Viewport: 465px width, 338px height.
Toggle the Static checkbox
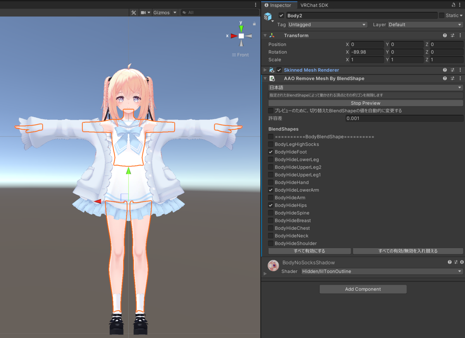(442, 15)
